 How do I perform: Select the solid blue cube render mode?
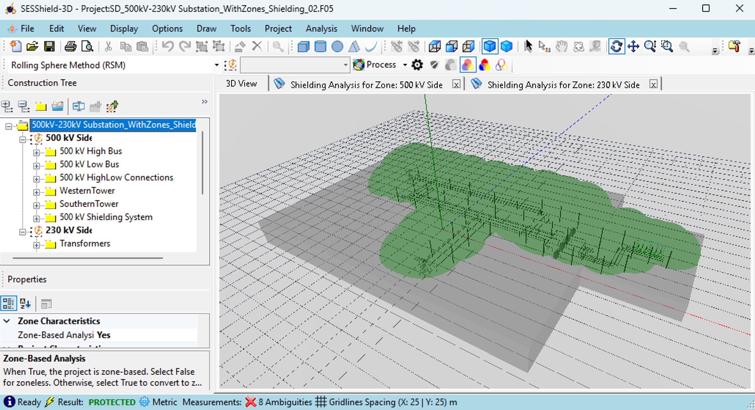point(507,46)
